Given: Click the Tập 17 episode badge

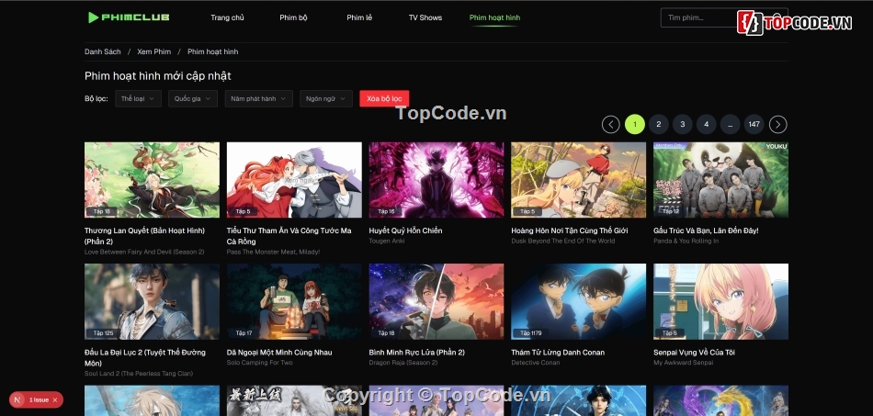Looking at the screenshot, I should coord(243,333).
